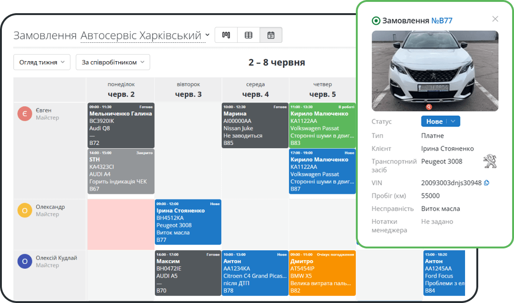Expand the Огляд тижня view dropdown
This screenshot has height=303, width=514.
[x=42, y=62]
